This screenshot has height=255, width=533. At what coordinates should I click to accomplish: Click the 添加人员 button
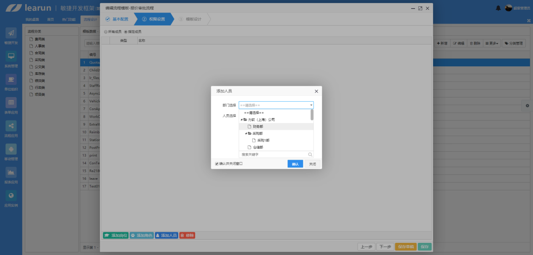166,236
